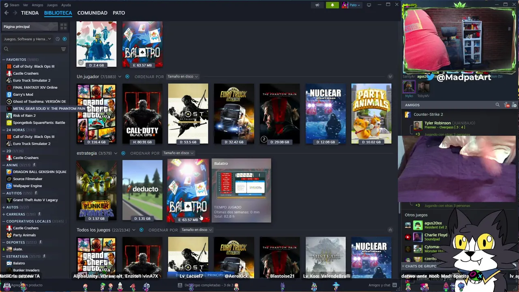Open Un jugador sort dropdown Tamaño en disco
519x292 pixels.
(182, 76)
